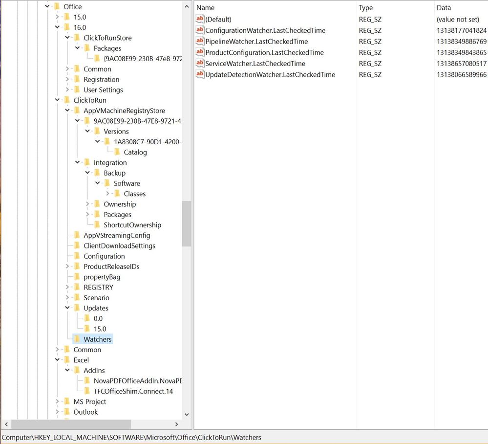
Task: Click the User Settings folder icon
Action: (77, 90)
